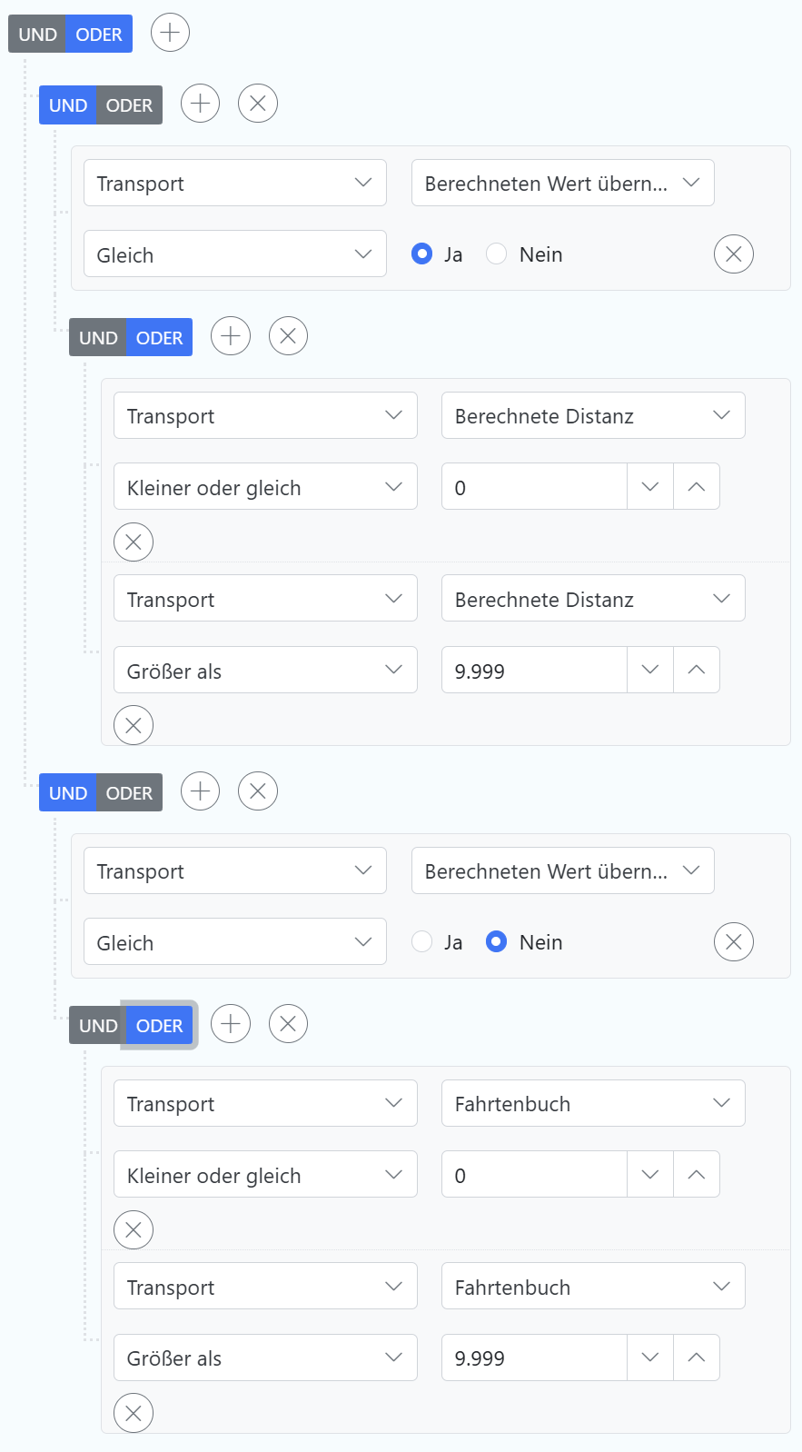Set the second UND group to ODER

(x=129, y=793)
